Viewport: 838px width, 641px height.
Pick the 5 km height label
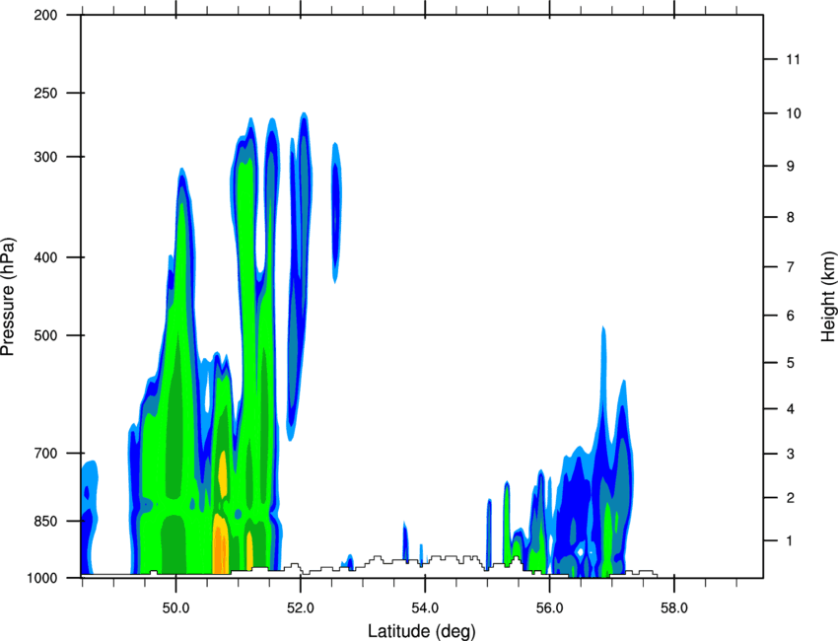(x=791, y=363)
